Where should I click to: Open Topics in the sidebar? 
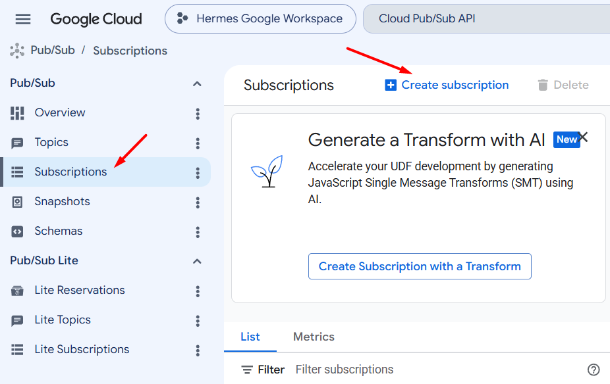(x=51, y=142)
